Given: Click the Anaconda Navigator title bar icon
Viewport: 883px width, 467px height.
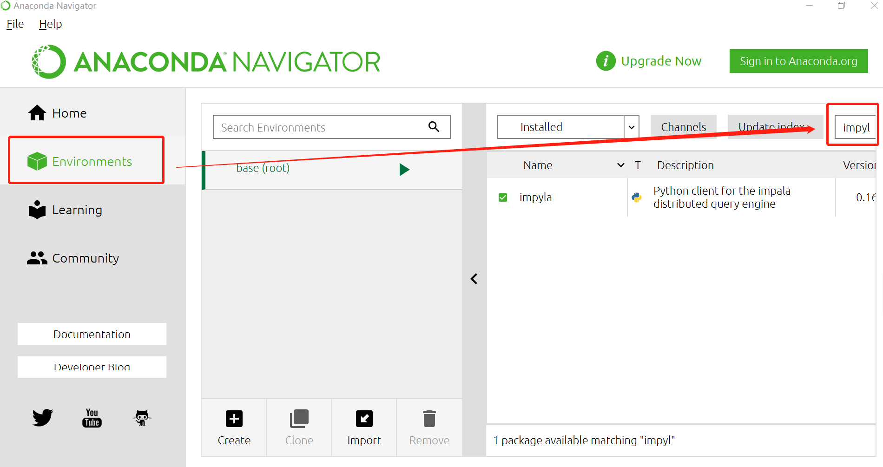Looking at the screenshot, I should (x=6, y=6).
